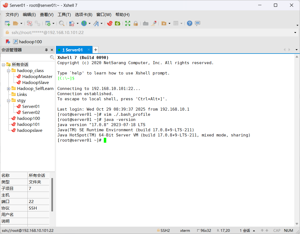Click the session search magnifier icon
This screenshot has width=300, height=234.
coord(52,57)
